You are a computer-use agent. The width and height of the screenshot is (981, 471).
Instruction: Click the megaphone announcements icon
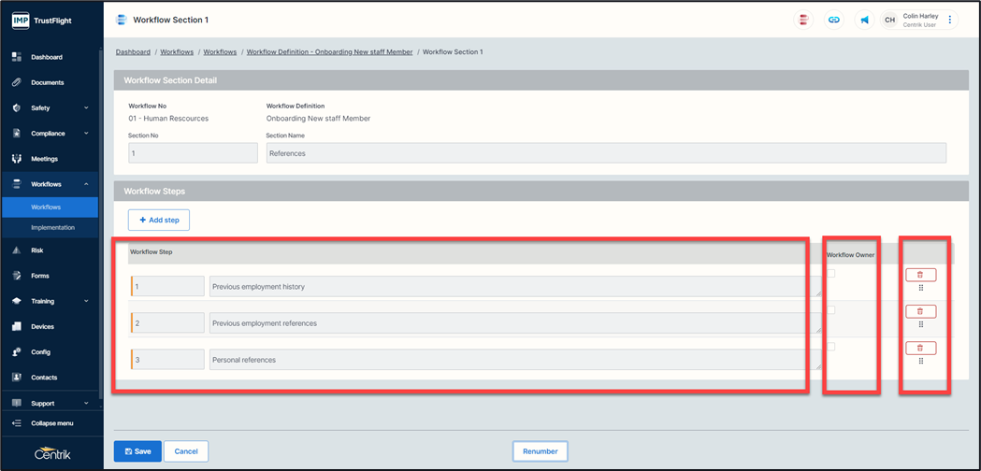[865, 20]
